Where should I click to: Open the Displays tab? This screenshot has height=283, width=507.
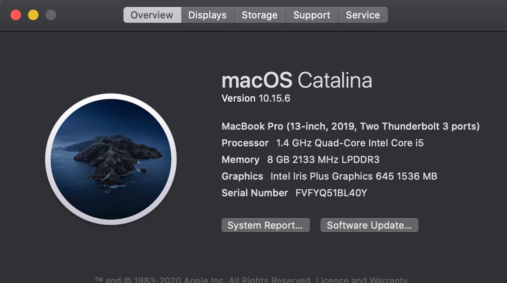(207, 15)
